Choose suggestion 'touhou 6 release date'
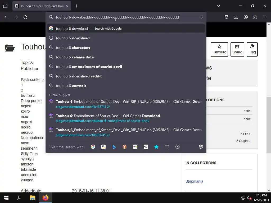 point(126,57)
